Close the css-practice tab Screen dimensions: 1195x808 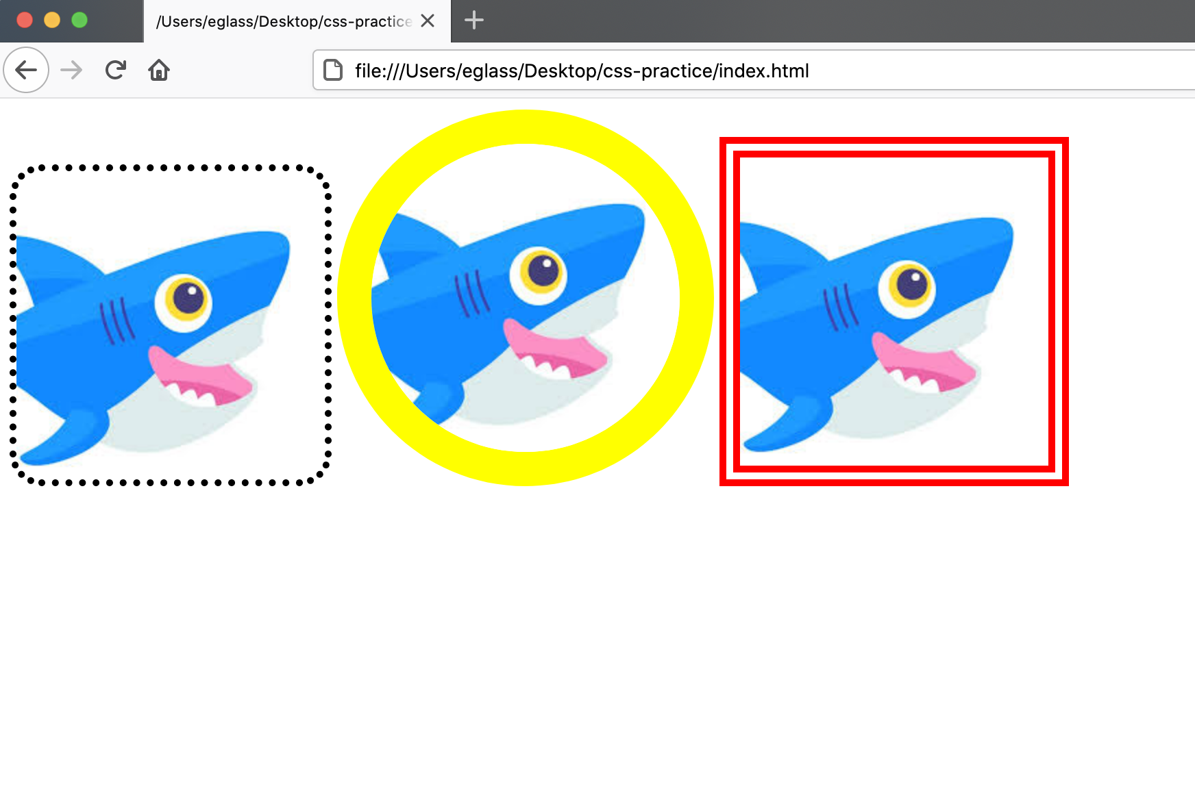(428, 21)
